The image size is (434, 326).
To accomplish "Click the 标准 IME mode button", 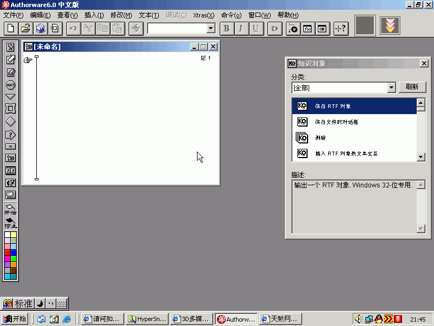I will point(23,304).
